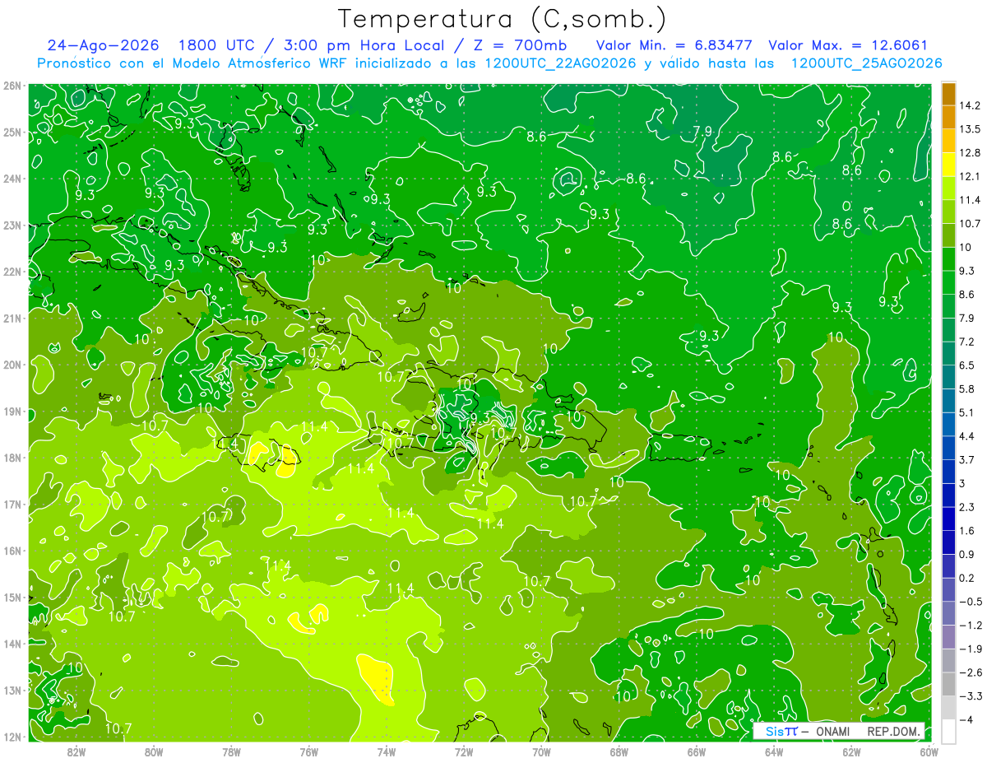This screenshot has width=987, height=763.
Task: Click the "76W" longitude axis label
Action: [309, 751]
